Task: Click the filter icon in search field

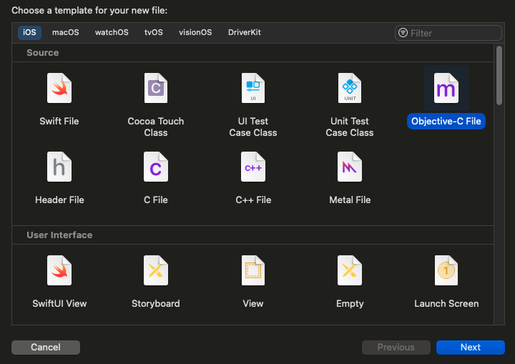Action: pos(403,33)
